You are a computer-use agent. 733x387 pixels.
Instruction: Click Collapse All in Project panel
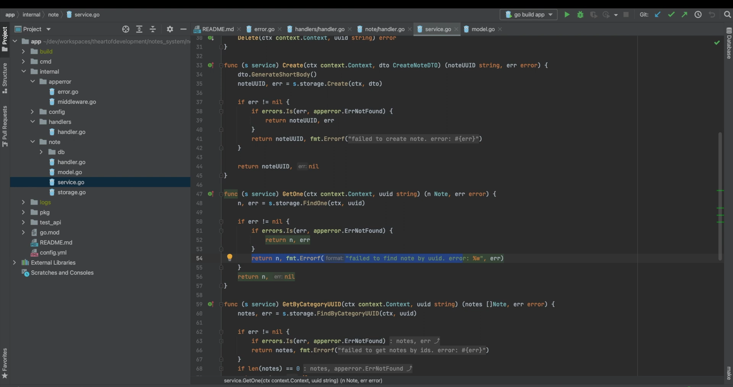point(153,29)
